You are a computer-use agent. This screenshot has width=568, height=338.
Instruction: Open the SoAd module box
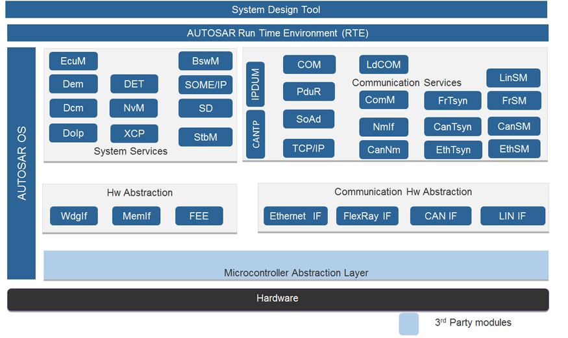[308, 119]
